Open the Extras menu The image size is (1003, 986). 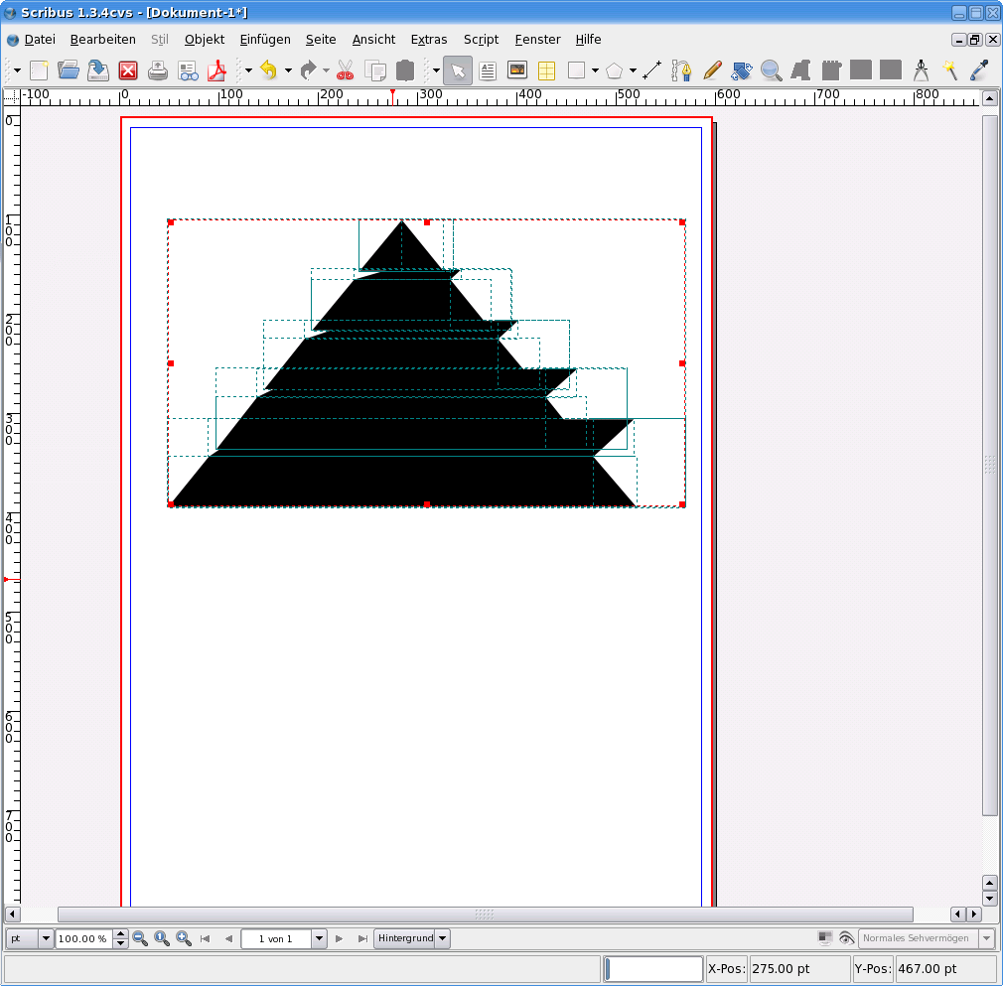[x=429, y=40]
